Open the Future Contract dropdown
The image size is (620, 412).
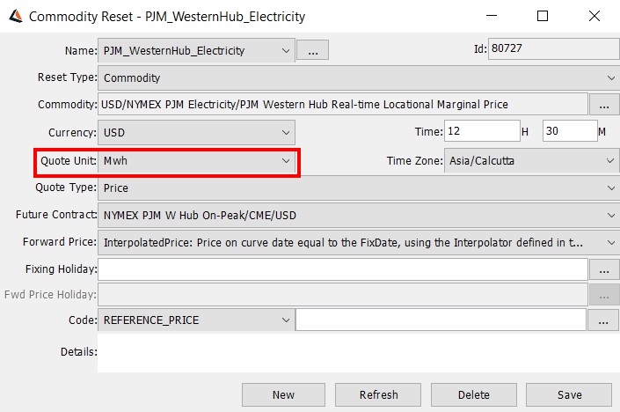359,216
